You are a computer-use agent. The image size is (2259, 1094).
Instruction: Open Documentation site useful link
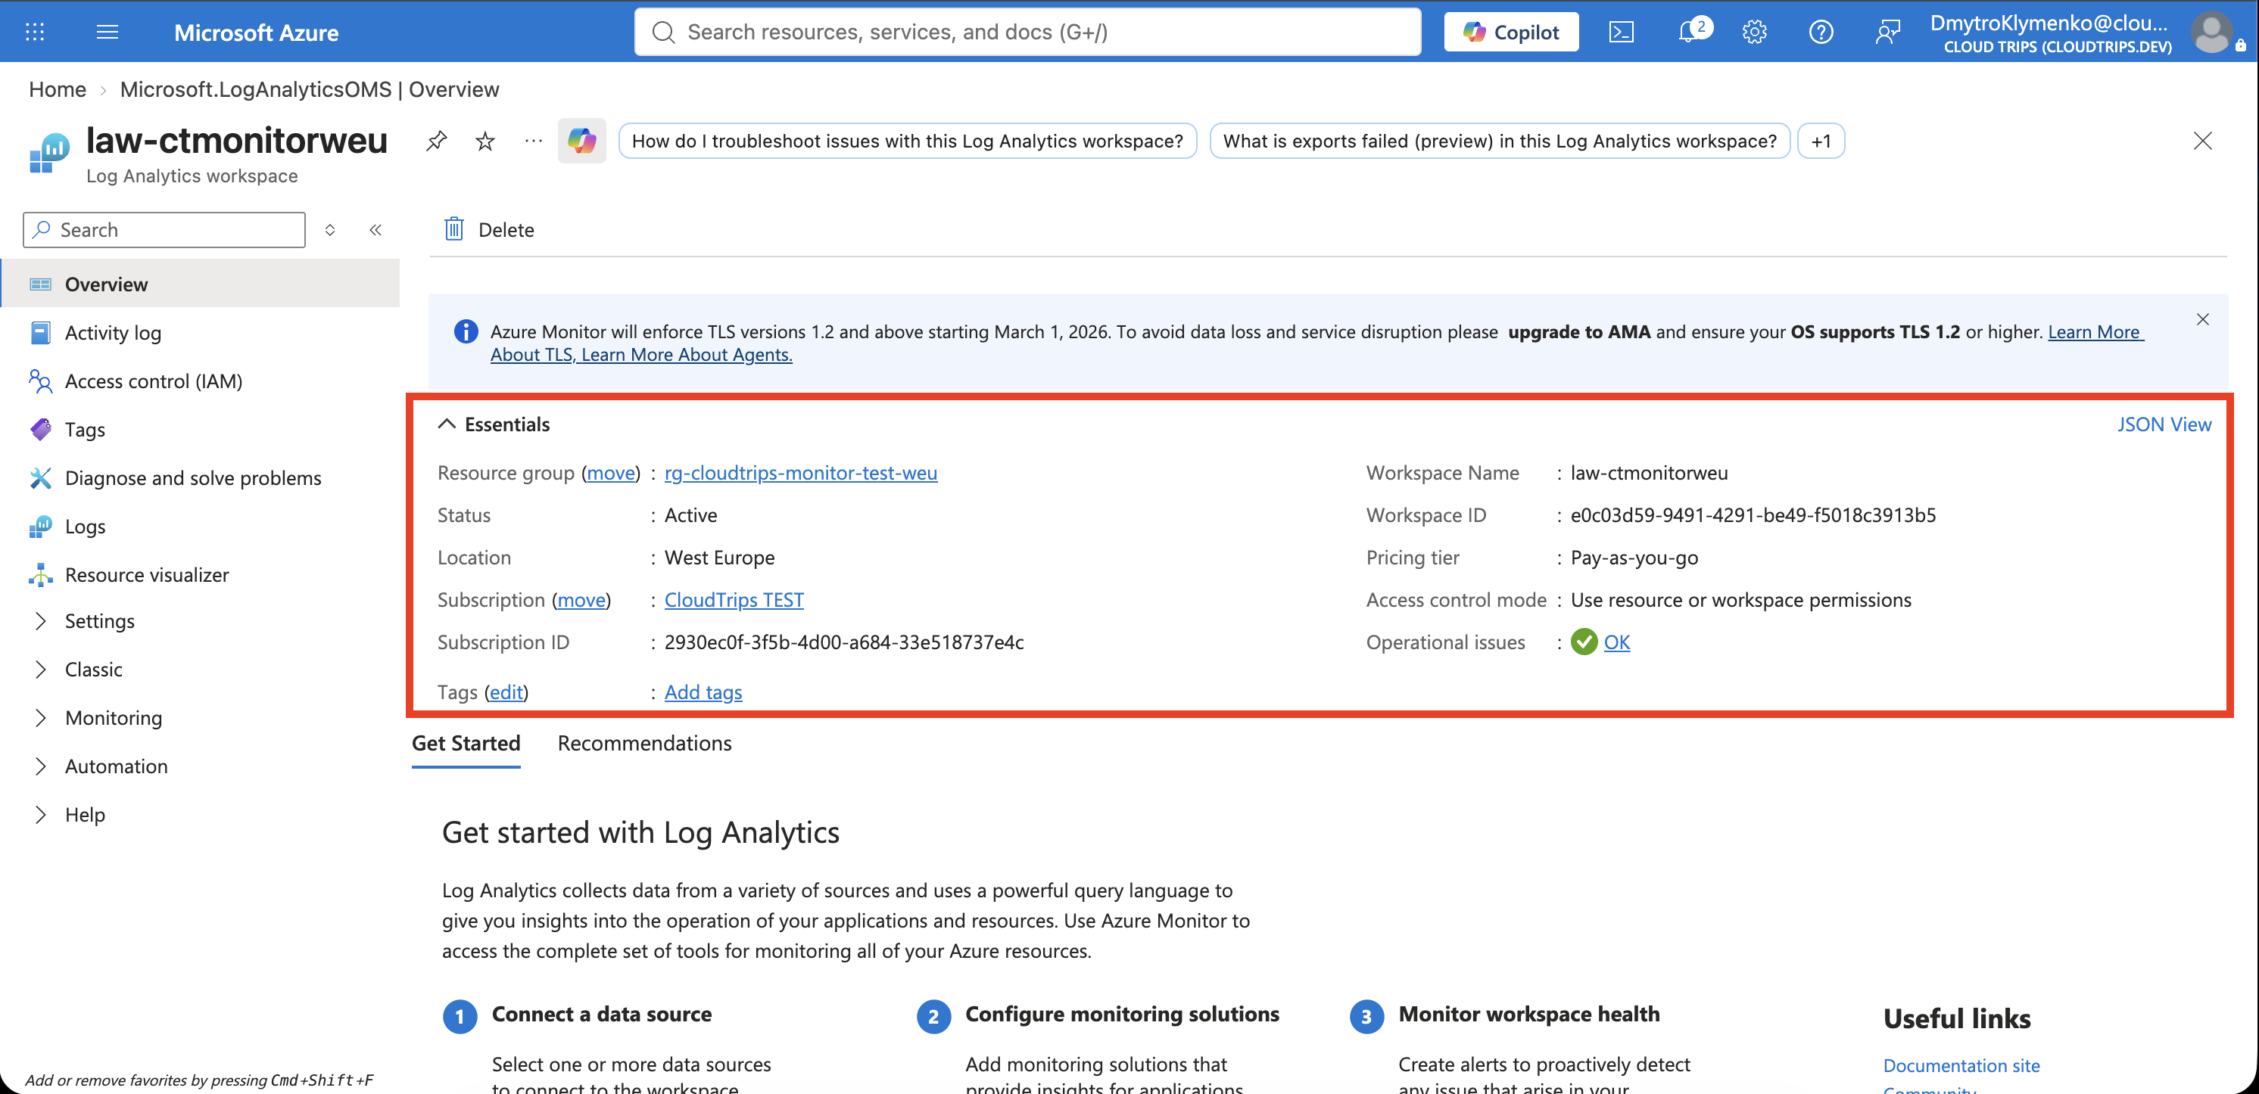click(x=1961, y=1065)
